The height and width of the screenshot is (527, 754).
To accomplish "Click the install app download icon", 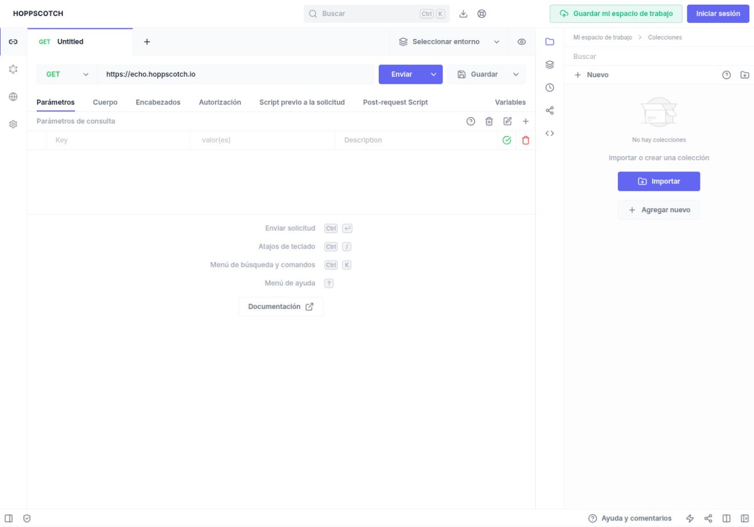I will tap(463, 14).
